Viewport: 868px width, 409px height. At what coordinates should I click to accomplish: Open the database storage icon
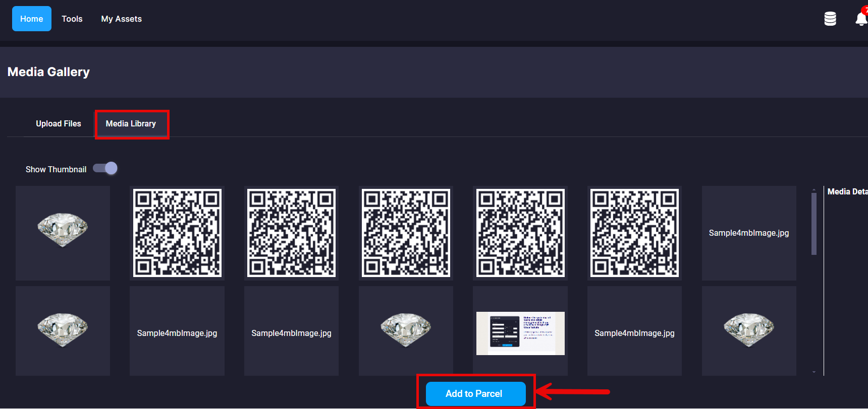click(x=830, y=19)
